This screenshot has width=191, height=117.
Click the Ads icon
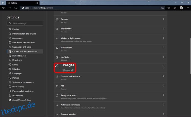(x=57, y=86)
